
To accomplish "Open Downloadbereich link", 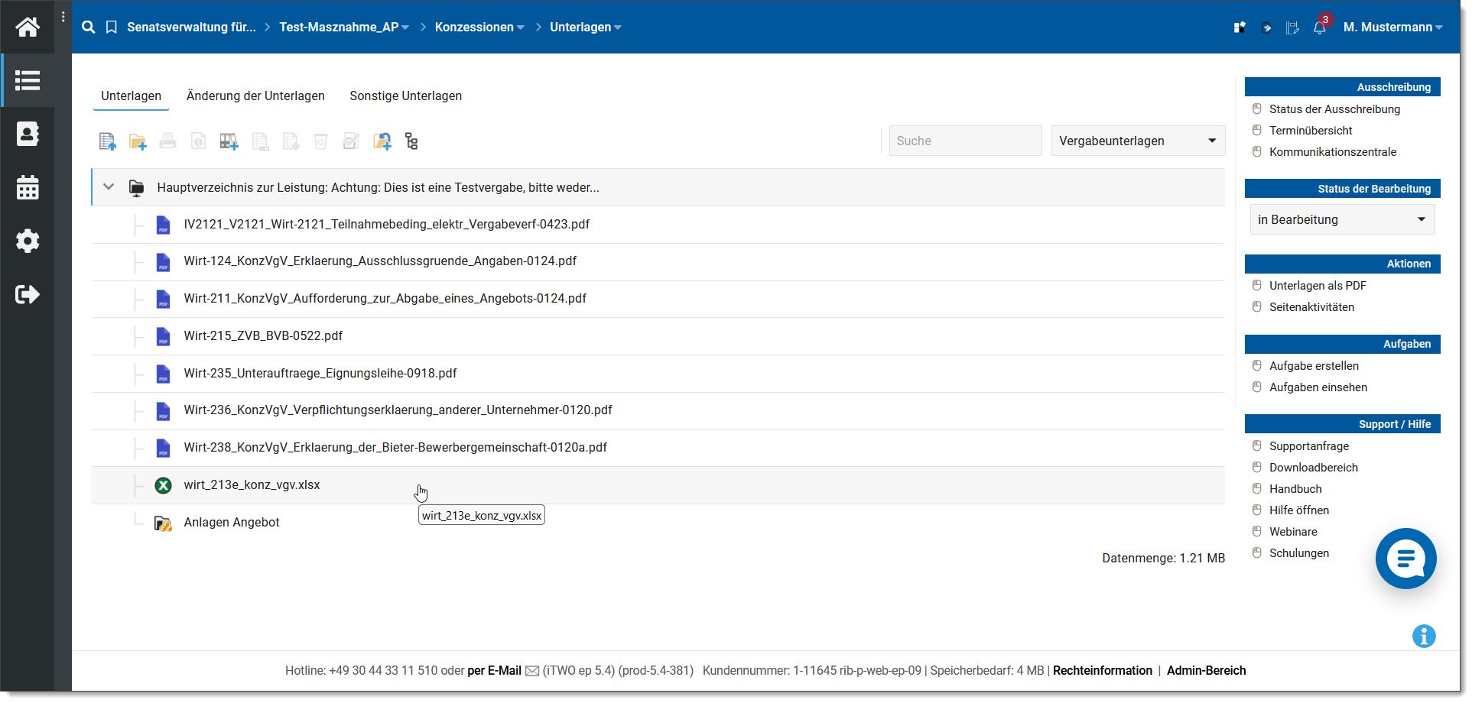I will (1314, 468).
